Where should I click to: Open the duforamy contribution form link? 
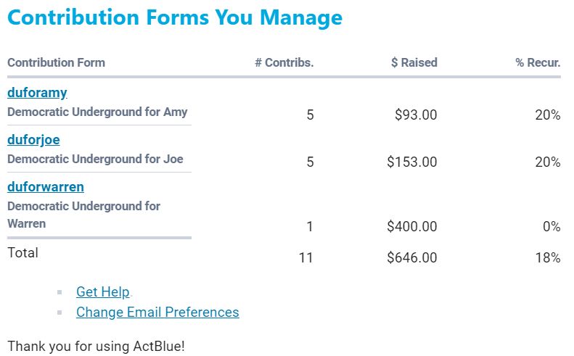37,93
